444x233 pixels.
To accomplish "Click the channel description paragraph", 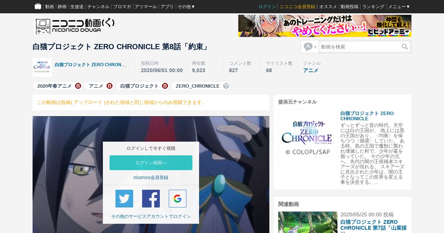I will [x=373, y=154].
